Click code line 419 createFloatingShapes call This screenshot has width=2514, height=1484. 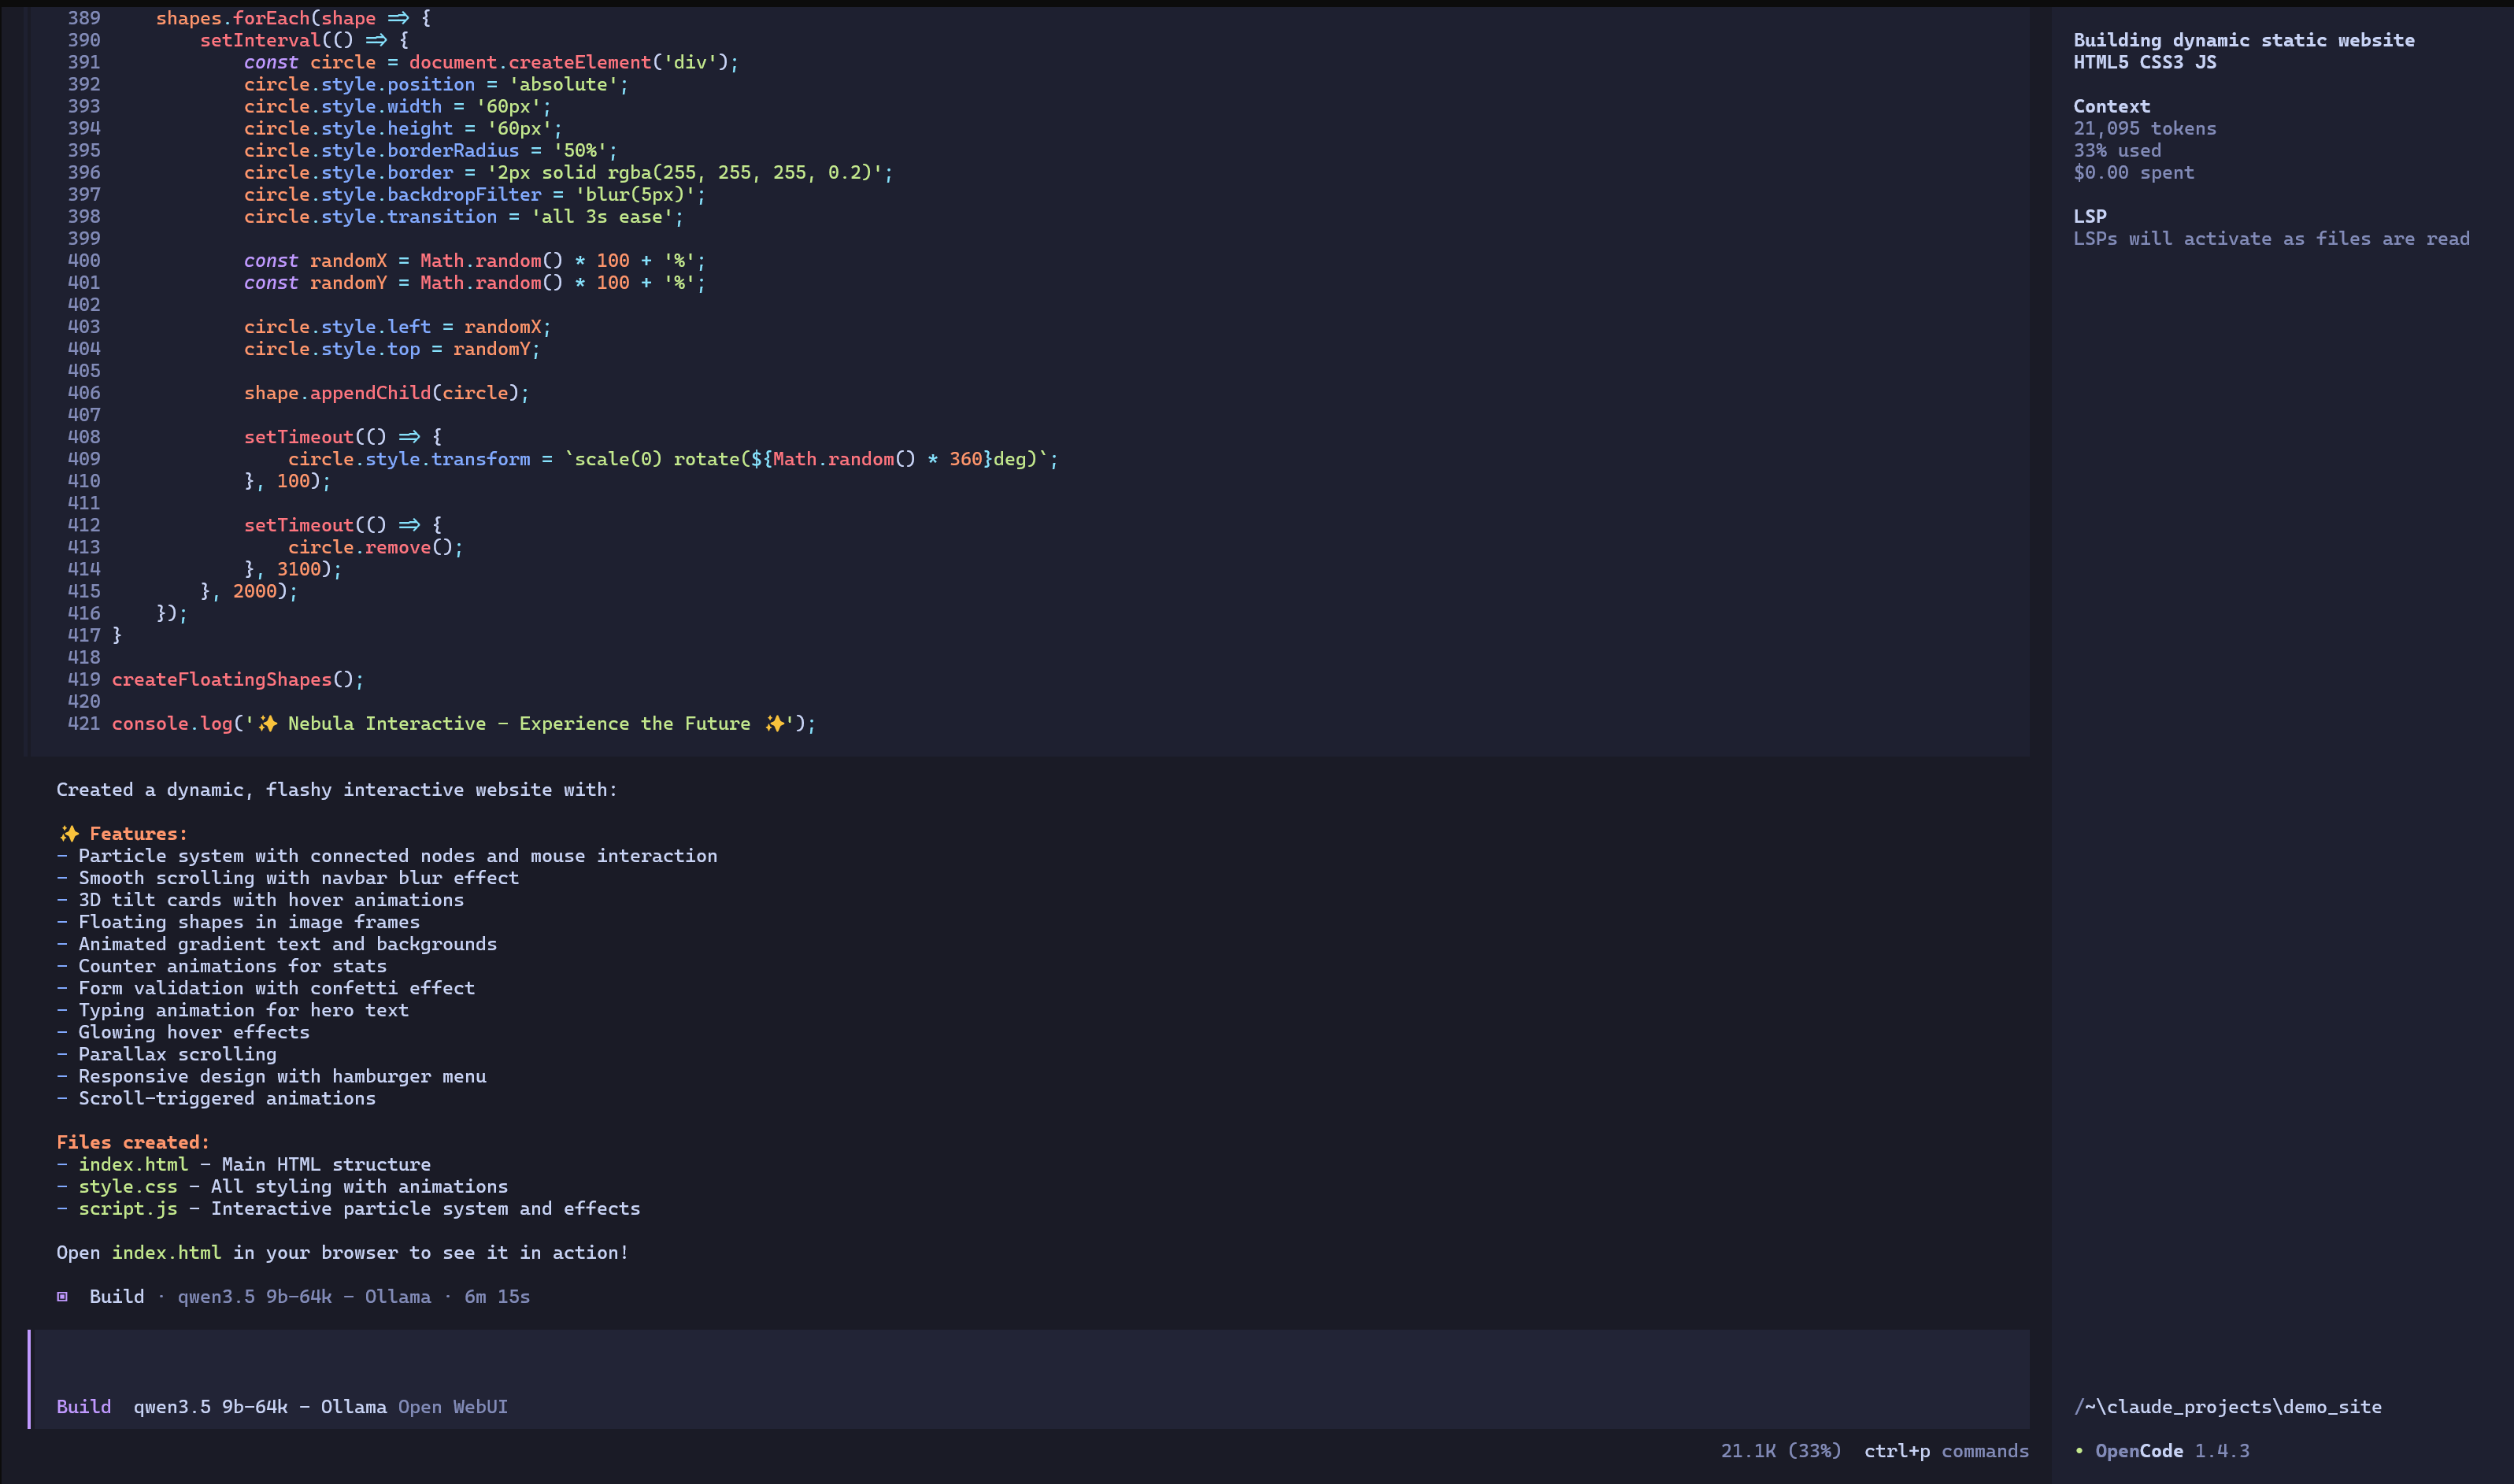tap(238, 679)
